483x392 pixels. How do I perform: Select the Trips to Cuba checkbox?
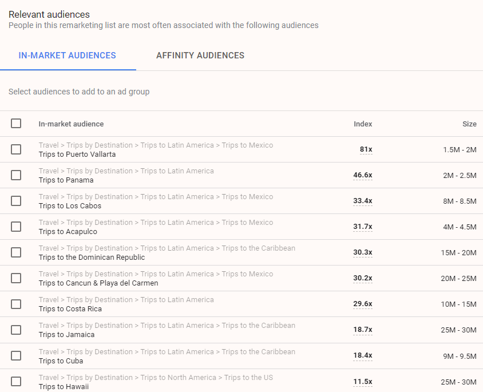tap(16, 355)
